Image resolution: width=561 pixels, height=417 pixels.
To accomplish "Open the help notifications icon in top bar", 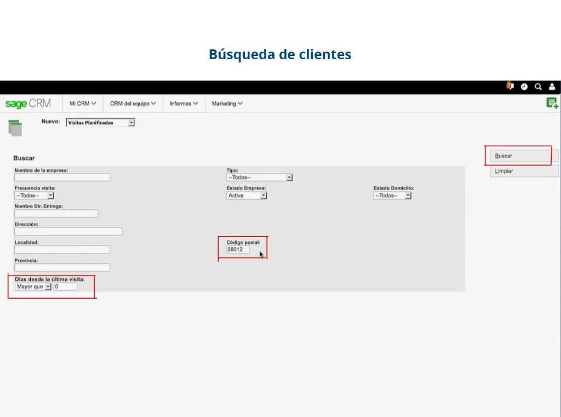I will [x=509, y=87].
